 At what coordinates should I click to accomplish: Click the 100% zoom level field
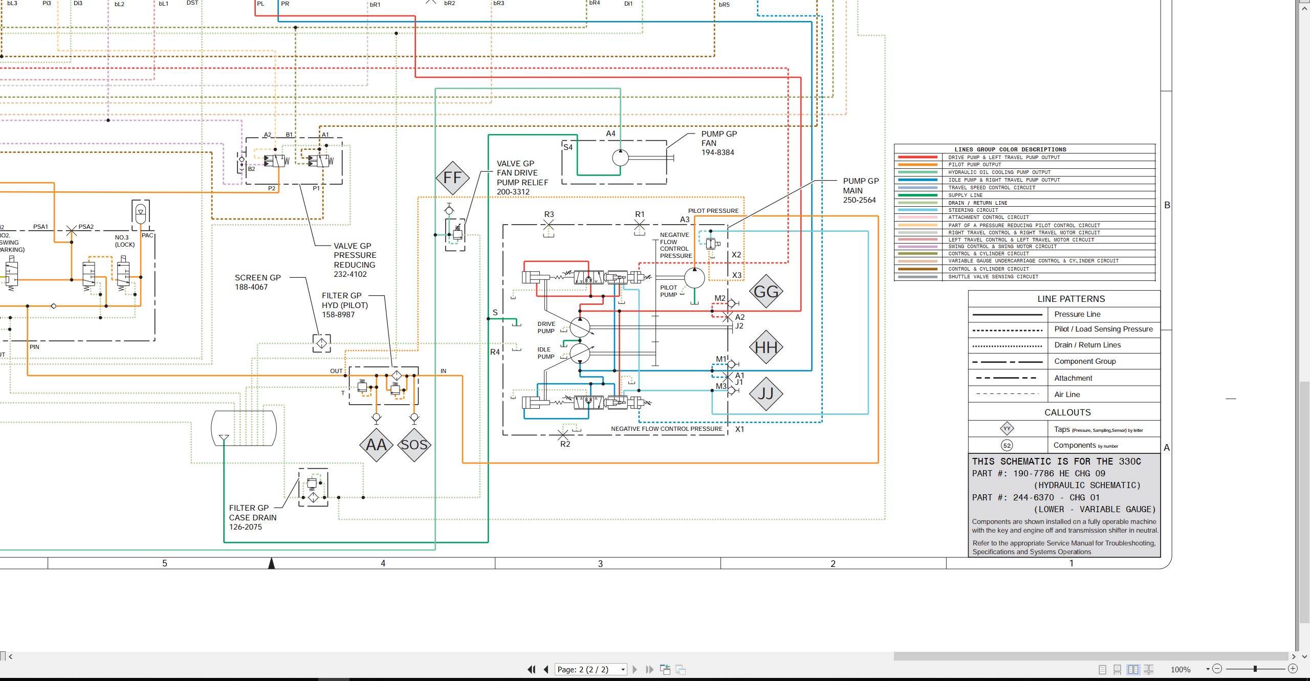(1181, 669)
